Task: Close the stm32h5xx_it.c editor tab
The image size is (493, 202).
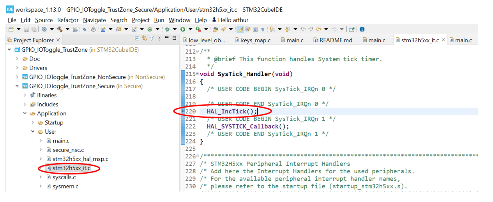Action: click(x=444, y=40)
